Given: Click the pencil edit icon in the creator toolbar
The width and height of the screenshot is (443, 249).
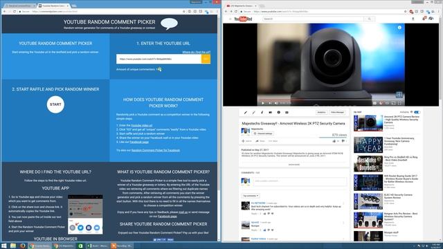Looking at the screenshot, I should [246, 112].
